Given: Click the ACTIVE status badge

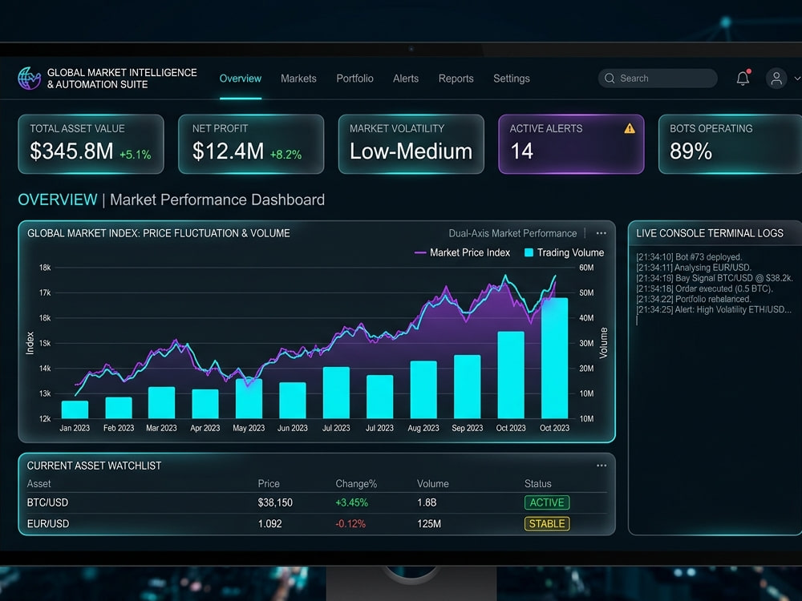Looking at the screenshot, I should (x=547, y=503).
